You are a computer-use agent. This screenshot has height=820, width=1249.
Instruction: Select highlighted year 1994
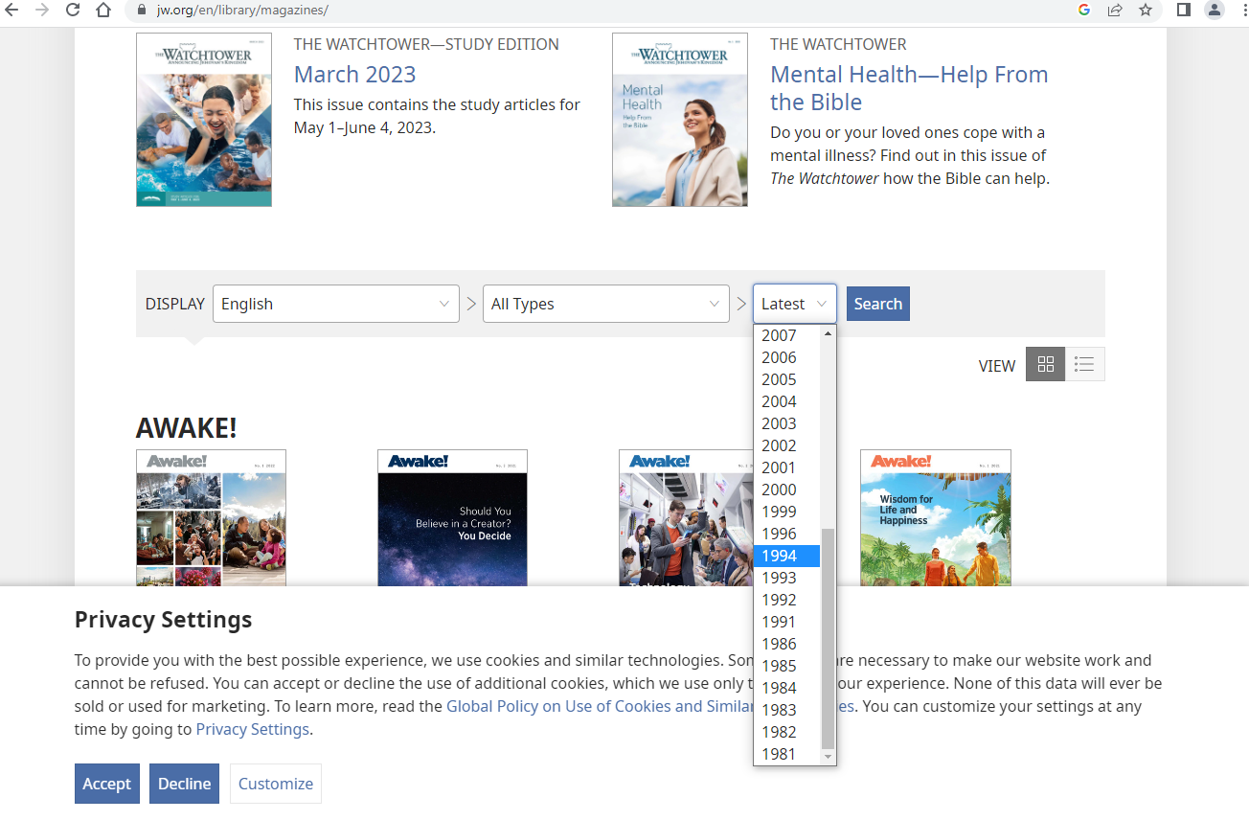[786, 556]
